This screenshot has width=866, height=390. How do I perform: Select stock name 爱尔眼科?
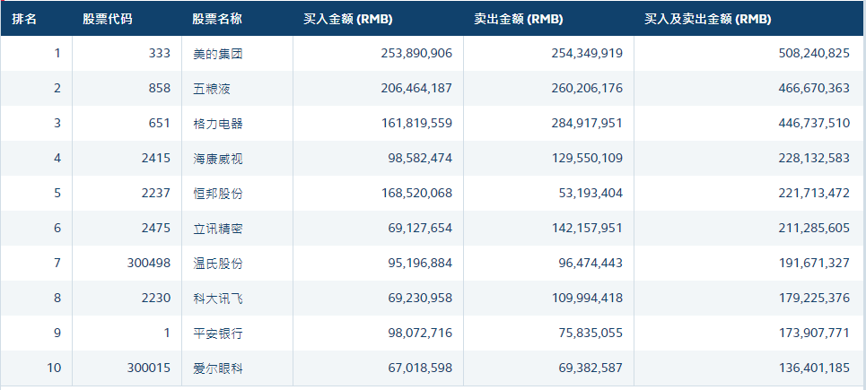[x=218, y=368]
